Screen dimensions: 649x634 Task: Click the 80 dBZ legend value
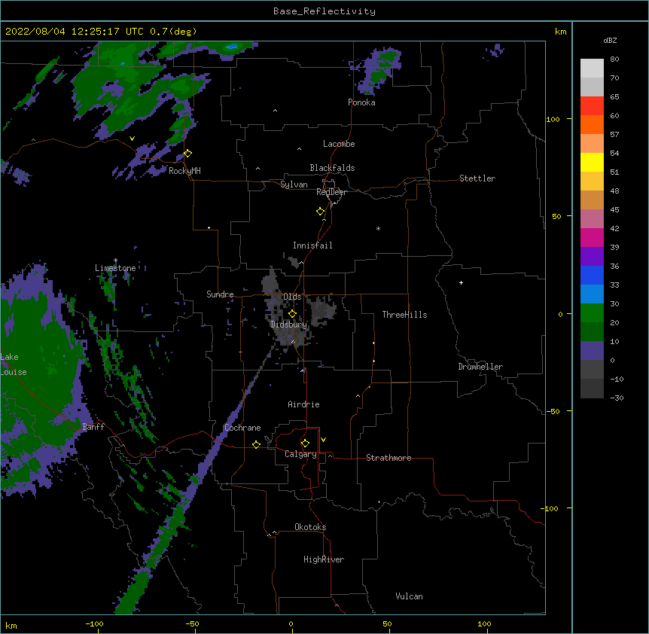[x=614, y=59]
